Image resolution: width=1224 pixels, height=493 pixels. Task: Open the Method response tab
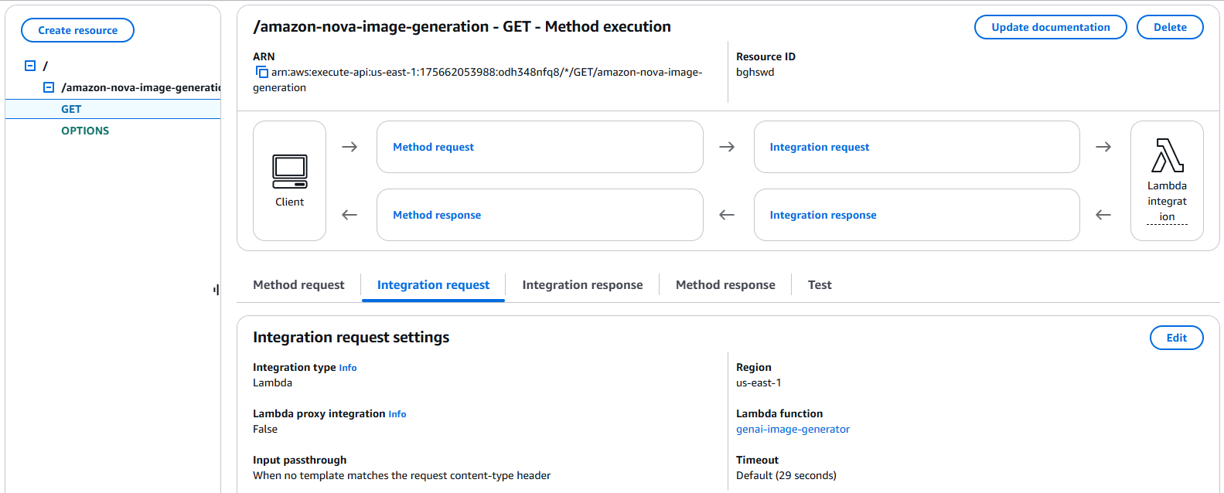coord(725,285)
